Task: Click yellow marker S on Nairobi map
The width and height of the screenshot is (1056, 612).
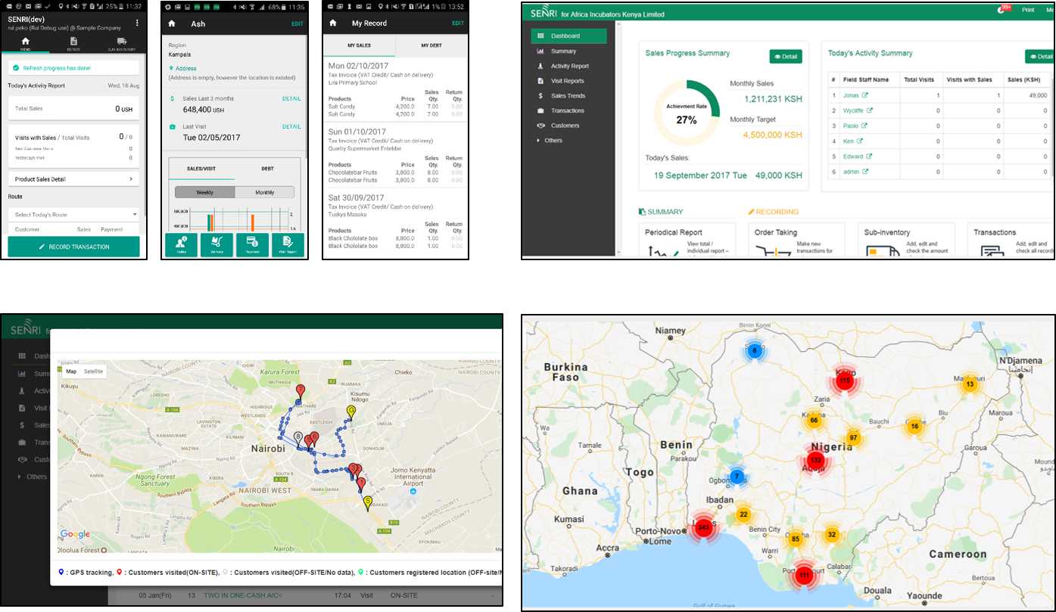Action: click(368, 503)
